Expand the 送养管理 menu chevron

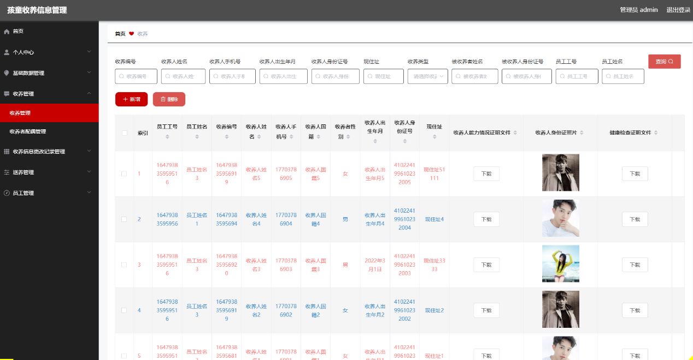tap(89, 172)
